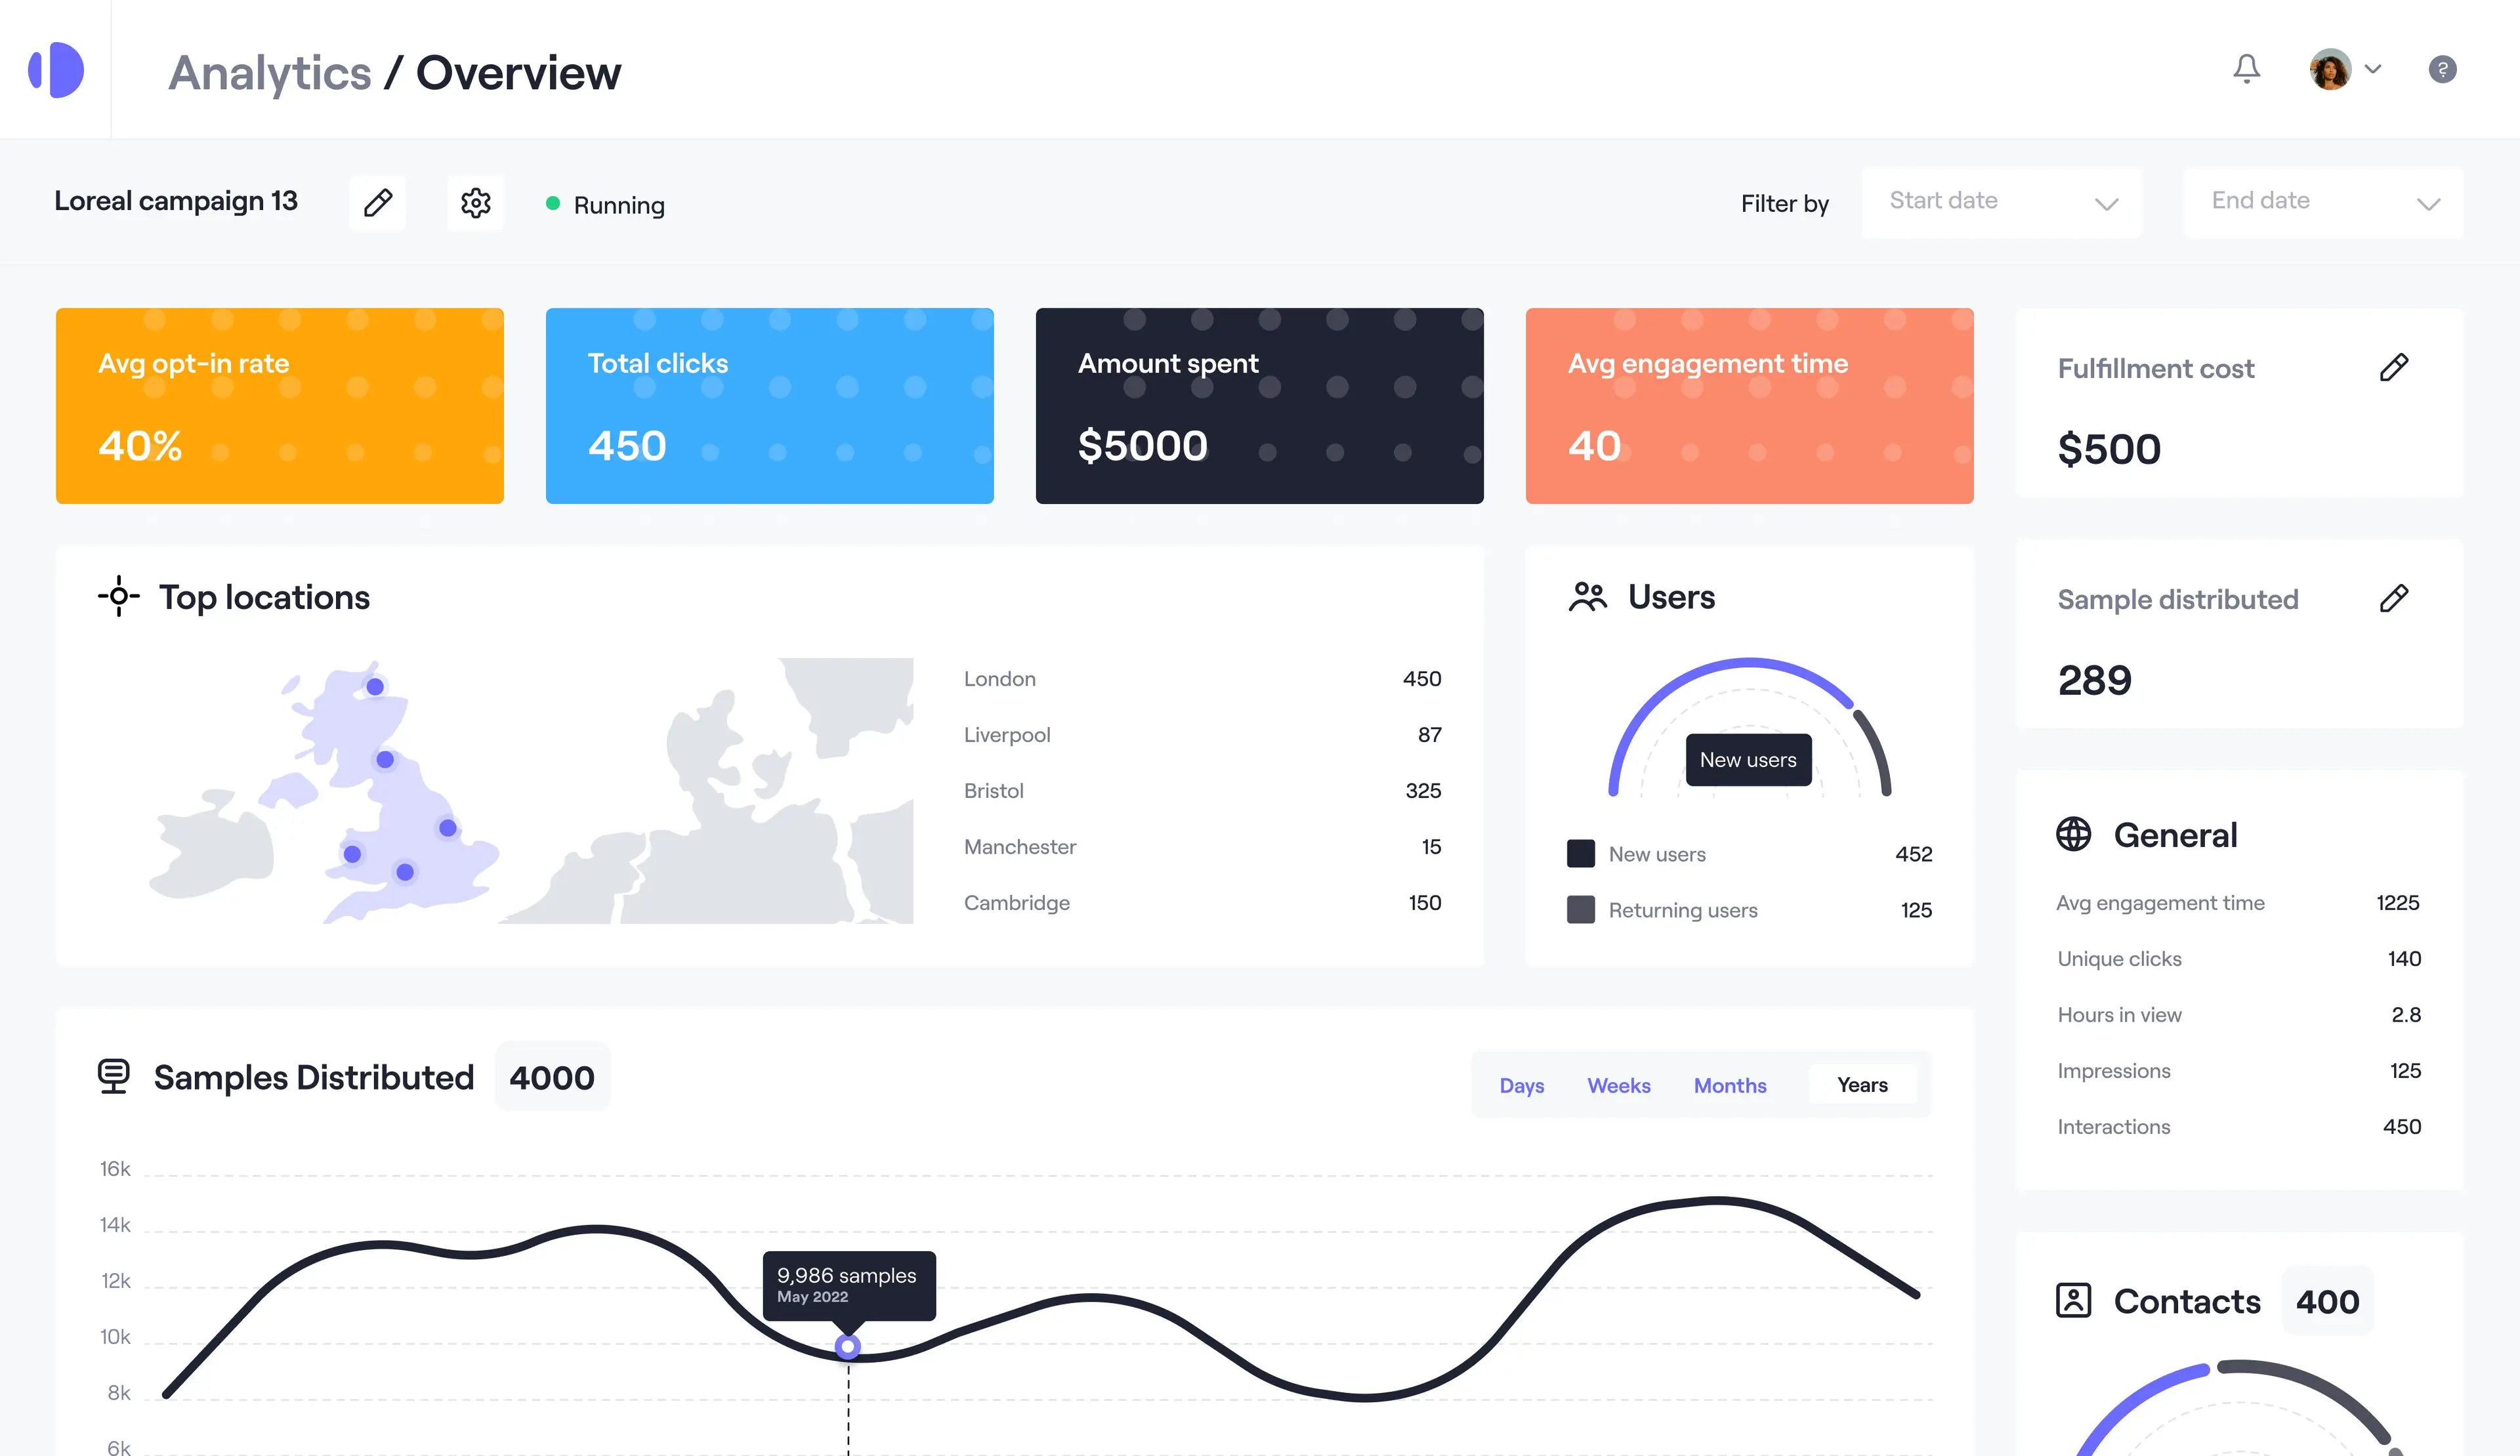Select the Cambridge location row
Screen dimensions: 2520x1456
coord(1202,903)
